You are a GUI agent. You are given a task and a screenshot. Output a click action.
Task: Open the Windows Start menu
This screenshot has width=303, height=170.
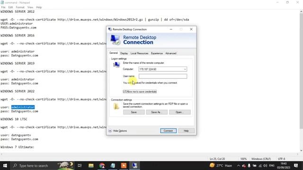5,166
